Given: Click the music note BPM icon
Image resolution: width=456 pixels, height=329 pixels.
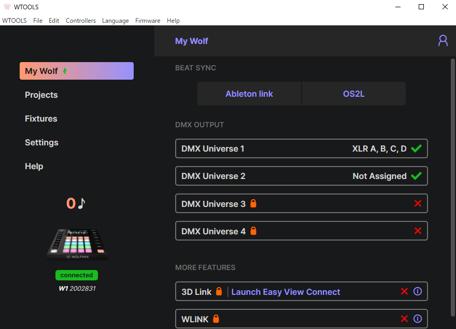Looking at the screenshot, I should [x=82, y=203].
